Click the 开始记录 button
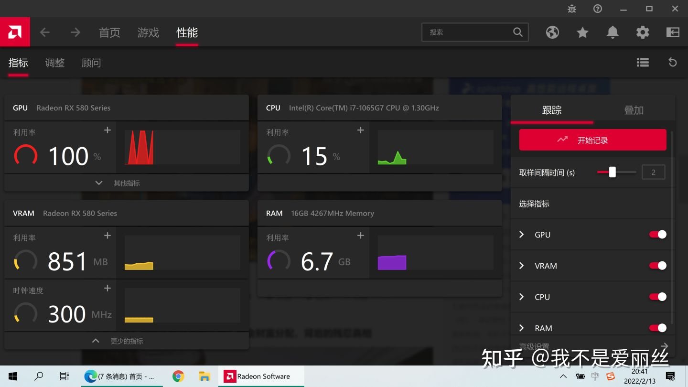 tap(592, 140)
